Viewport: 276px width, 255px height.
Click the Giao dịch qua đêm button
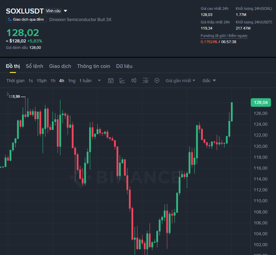[x=26, y=19]
